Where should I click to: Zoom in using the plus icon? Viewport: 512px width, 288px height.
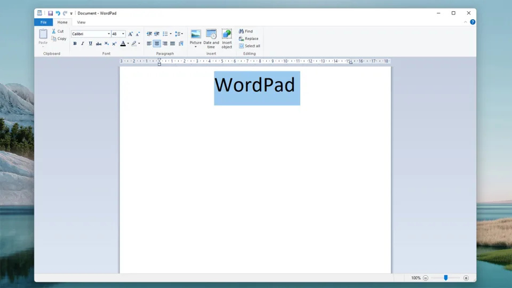pos(466,278)
